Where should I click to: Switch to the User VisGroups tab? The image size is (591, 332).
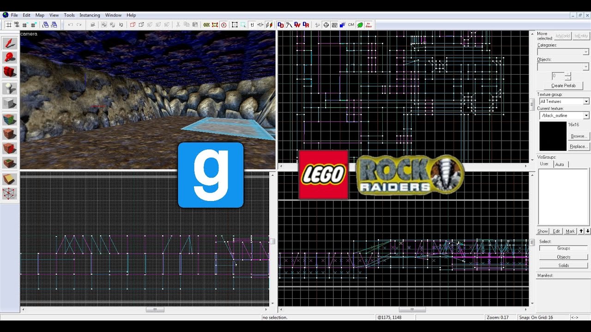pos(545,164)
